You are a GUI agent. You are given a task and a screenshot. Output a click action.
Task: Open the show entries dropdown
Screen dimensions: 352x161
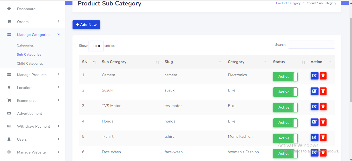96,46
